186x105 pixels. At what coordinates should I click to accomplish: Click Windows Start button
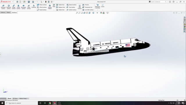[2, 103]
